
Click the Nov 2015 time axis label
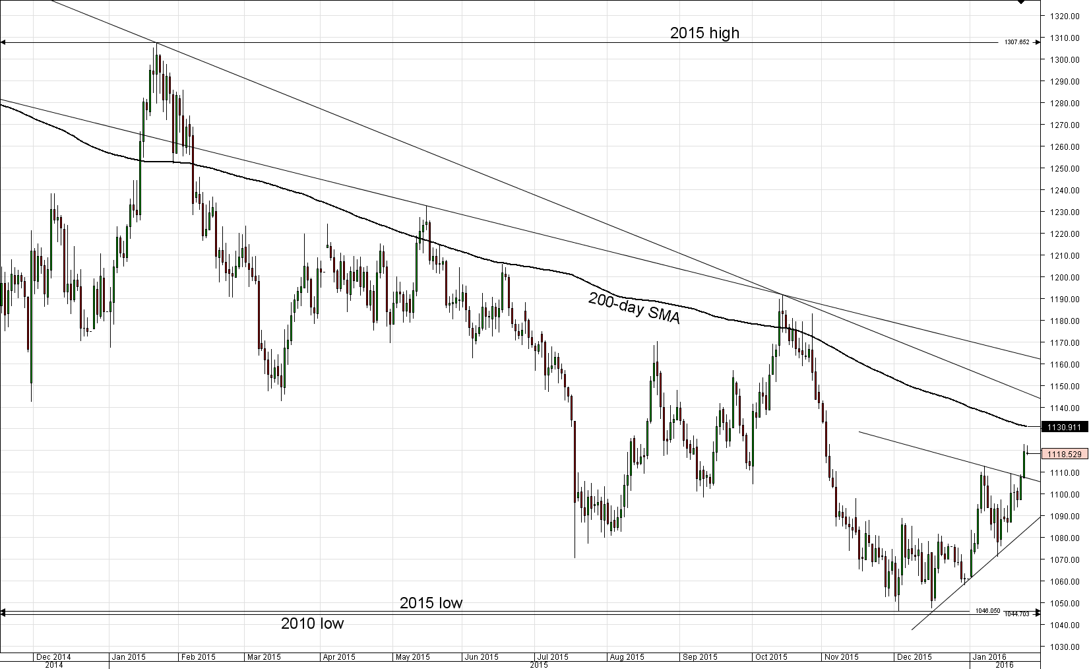(x=842, y=657)
